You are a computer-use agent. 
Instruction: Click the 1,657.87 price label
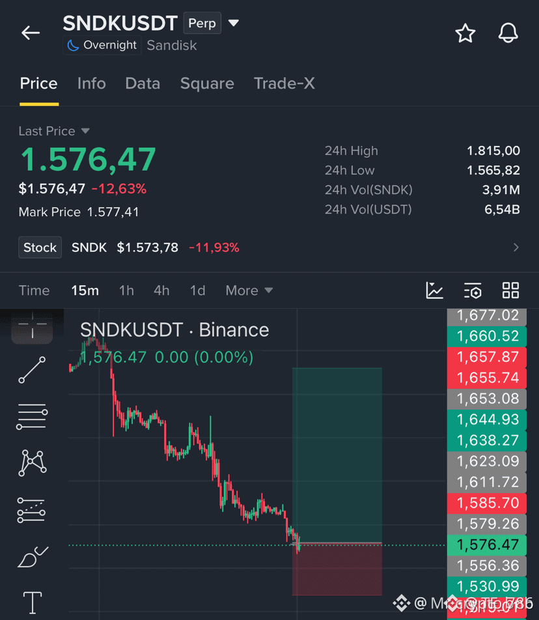coord(487,357)
